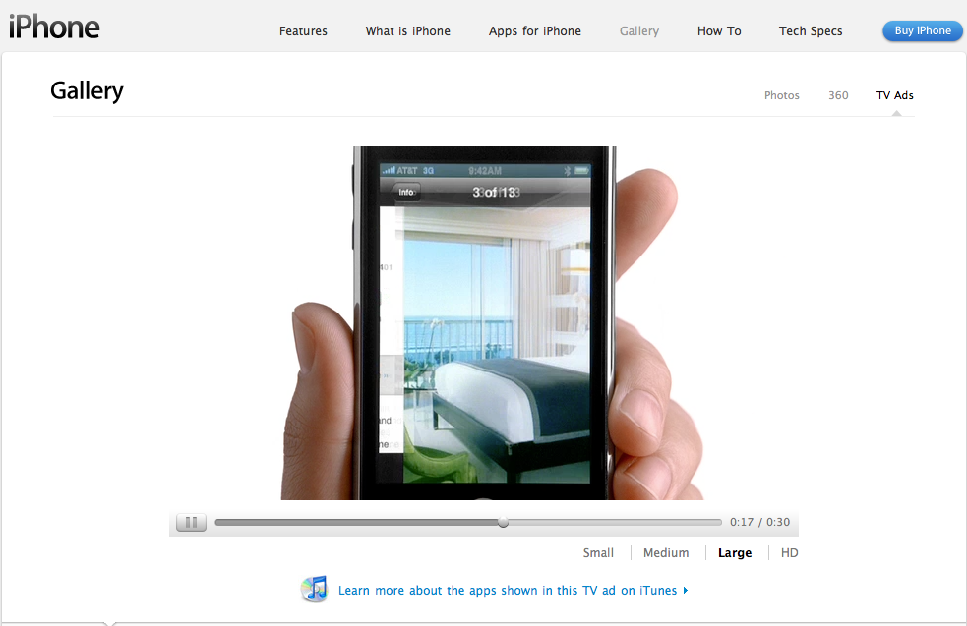Switch to the 360 tab
This screenshot has width=967, height=626.
pyautogui.click(x=838, y=95)
